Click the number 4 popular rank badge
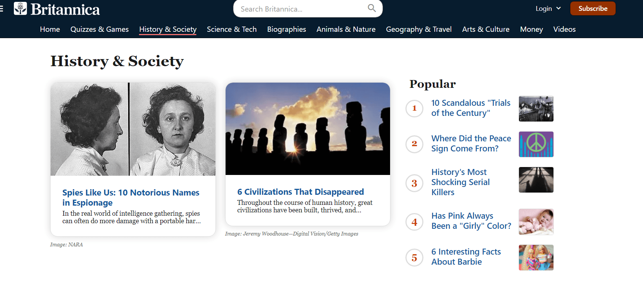 [414, 222]
